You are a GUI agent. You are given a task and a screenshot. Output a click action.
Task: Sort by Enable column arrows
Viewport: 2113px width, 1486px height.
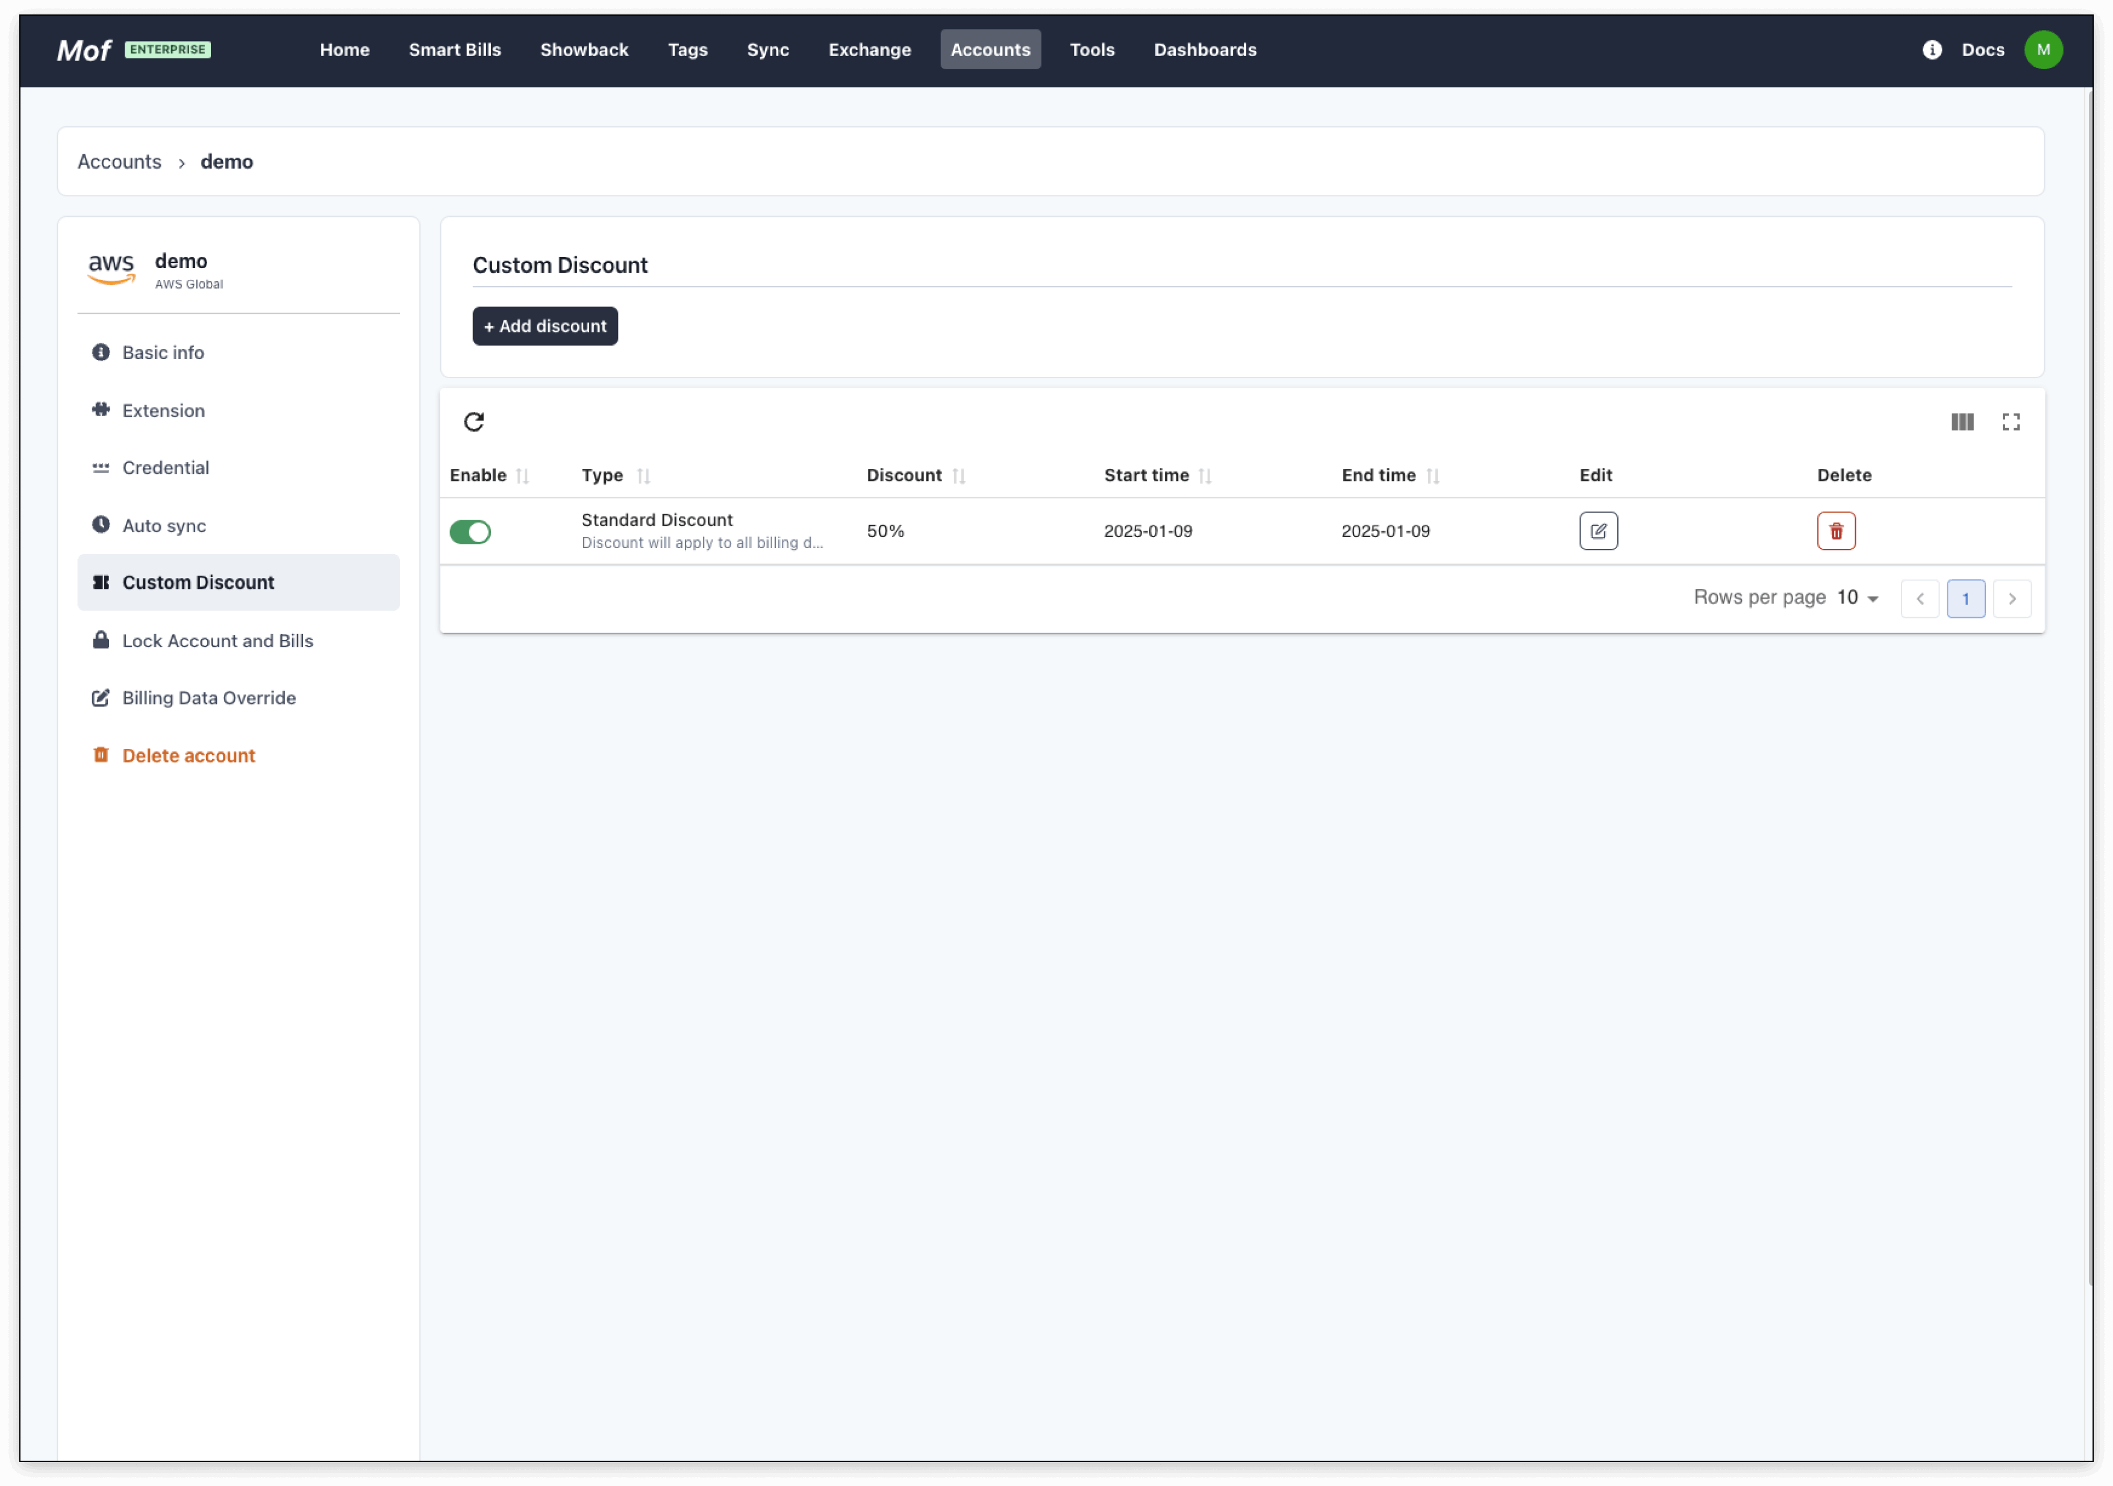click(x=523, y=476)
